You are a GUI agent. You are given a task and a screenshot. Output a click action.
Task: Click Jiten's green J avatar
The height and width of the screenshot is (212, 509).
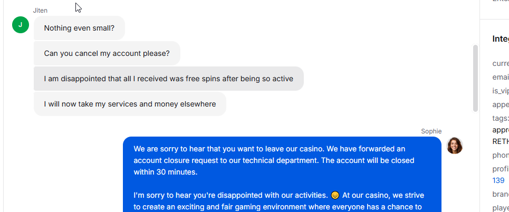coord(21,25)
